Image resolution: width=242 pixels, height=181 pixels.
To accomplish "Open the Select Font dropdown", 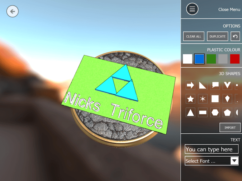I will (211, 161).
